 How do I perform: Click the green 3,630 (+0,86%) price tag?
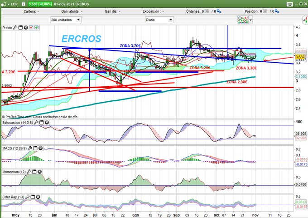click(x=40, y=4)
